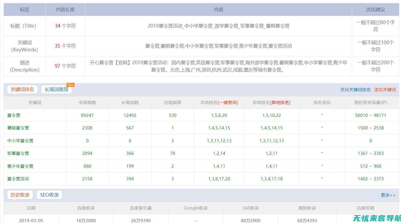The image size is (401, 224).
Task: Click the 97 个字符 length cell
Action: point(65,66)
